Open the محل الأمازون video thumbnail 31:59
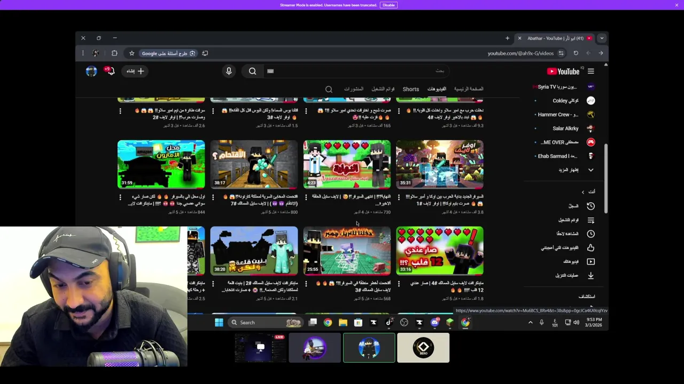The image size is (684, 384). tap(161, 164)
